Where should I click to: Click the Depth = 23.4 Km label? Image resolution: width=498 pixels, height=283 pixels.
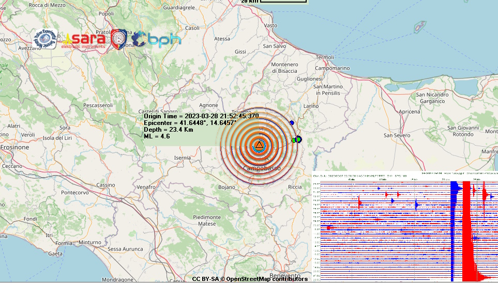[168, 129]
